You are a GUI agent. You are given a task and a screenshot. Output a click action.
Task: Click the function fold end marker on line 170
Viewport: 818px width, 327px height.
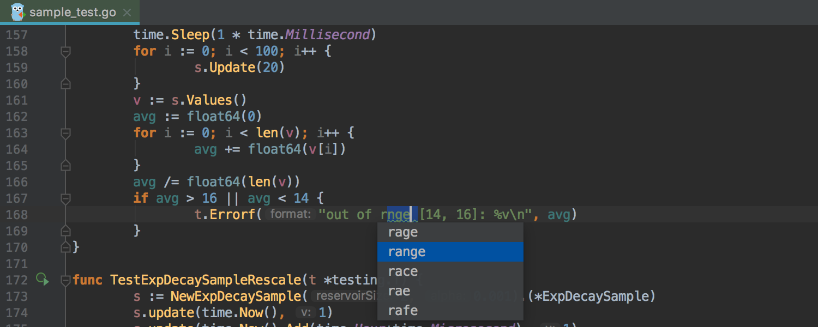click(x=65, y=247)
